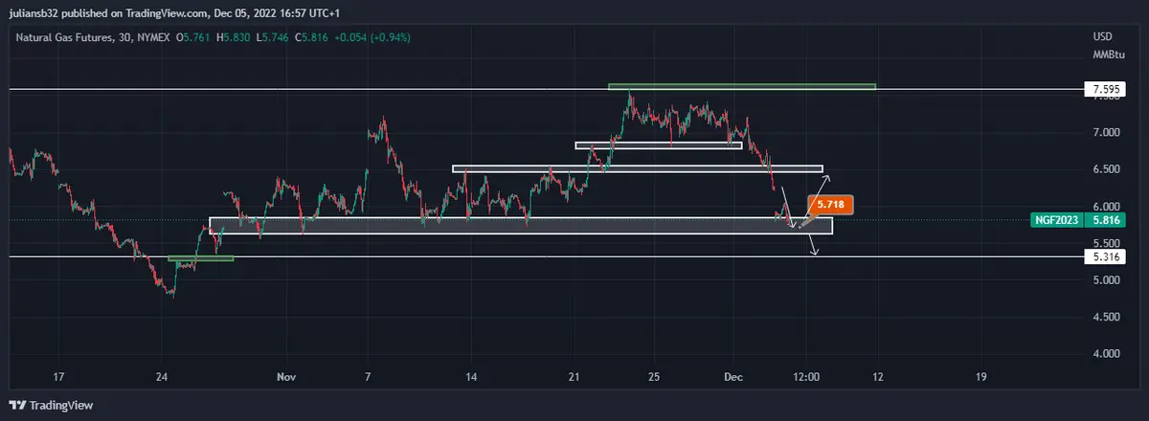Click the USD currency label on price axis
This screenshot has width=1149, height=421.
coord(1102,36)
